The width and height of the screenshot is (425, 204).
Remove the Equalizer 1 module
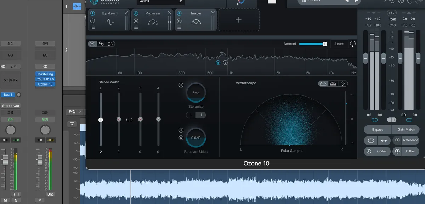coord(126,13)
